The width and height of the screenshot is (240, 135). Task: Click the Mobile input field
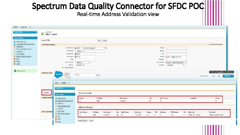[177, 51]
